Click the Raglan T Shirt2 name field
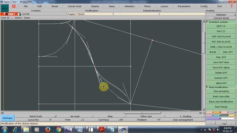 pos(90,14)
